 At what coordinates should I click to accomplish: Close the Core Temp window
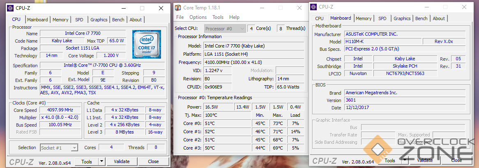299,8
